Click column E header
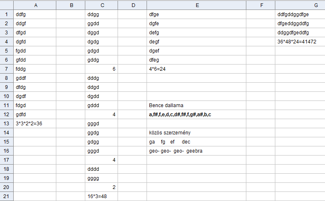325x201 pixels. coord(197,5)
